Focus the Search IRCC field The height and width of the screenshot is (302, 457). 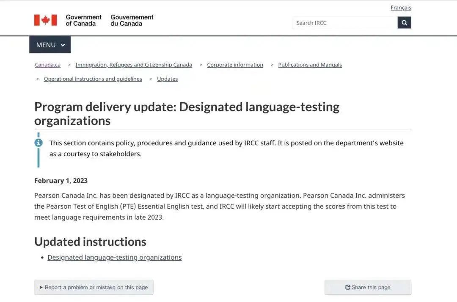click(x=345, y=23)
